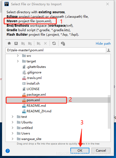
Task: Open the Help question mark button
Action: coord(8,151)
